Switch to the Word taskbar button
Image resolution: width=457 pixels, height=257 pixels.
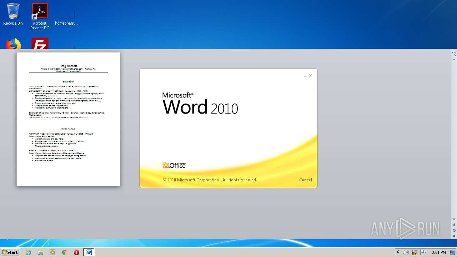click(x=89, y=252)
